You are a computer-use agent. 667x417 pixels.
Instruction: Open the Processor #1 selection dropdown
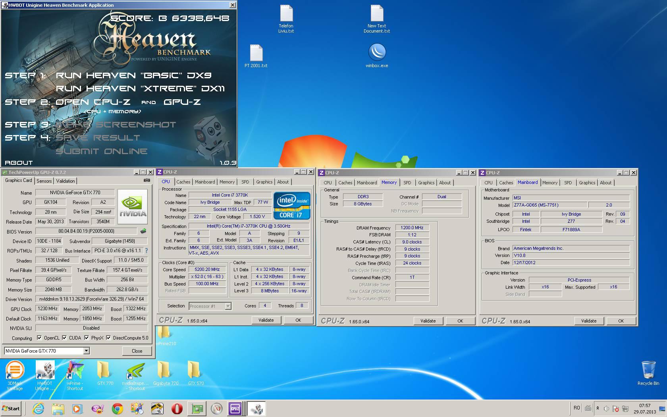[x=210, y=306]
